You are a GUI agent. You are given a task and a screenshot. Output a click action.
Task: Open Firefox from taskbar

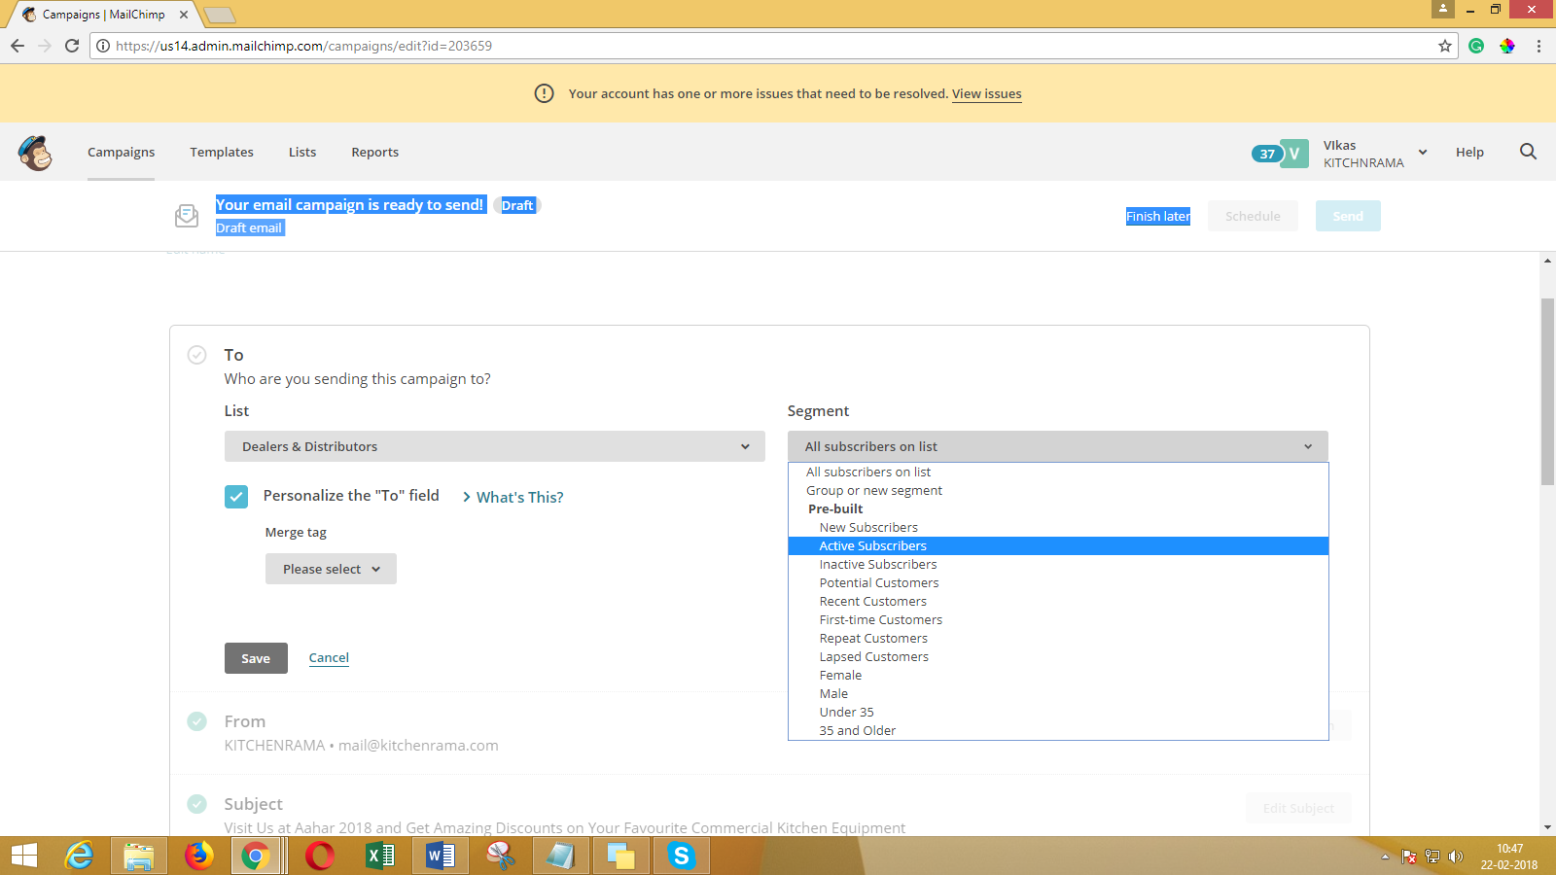[x=199, y=856]
